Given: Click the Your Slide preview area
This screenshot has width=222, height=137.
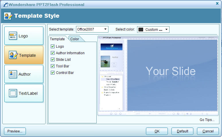Looking at the screenshot, I should point(172,75).
